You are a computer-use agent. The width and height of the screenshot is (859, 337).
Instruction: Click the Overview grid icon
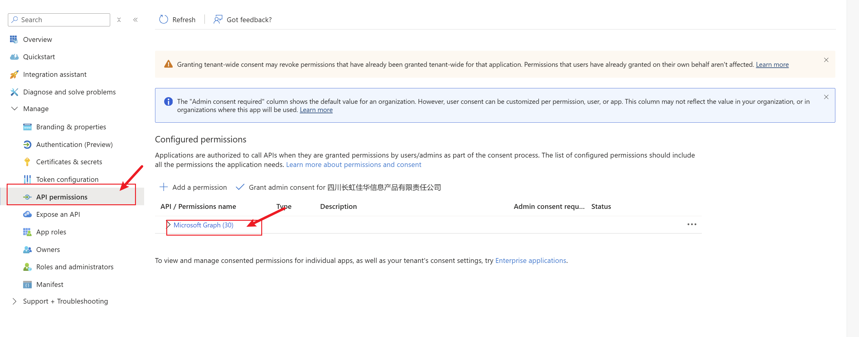point(14,39)
